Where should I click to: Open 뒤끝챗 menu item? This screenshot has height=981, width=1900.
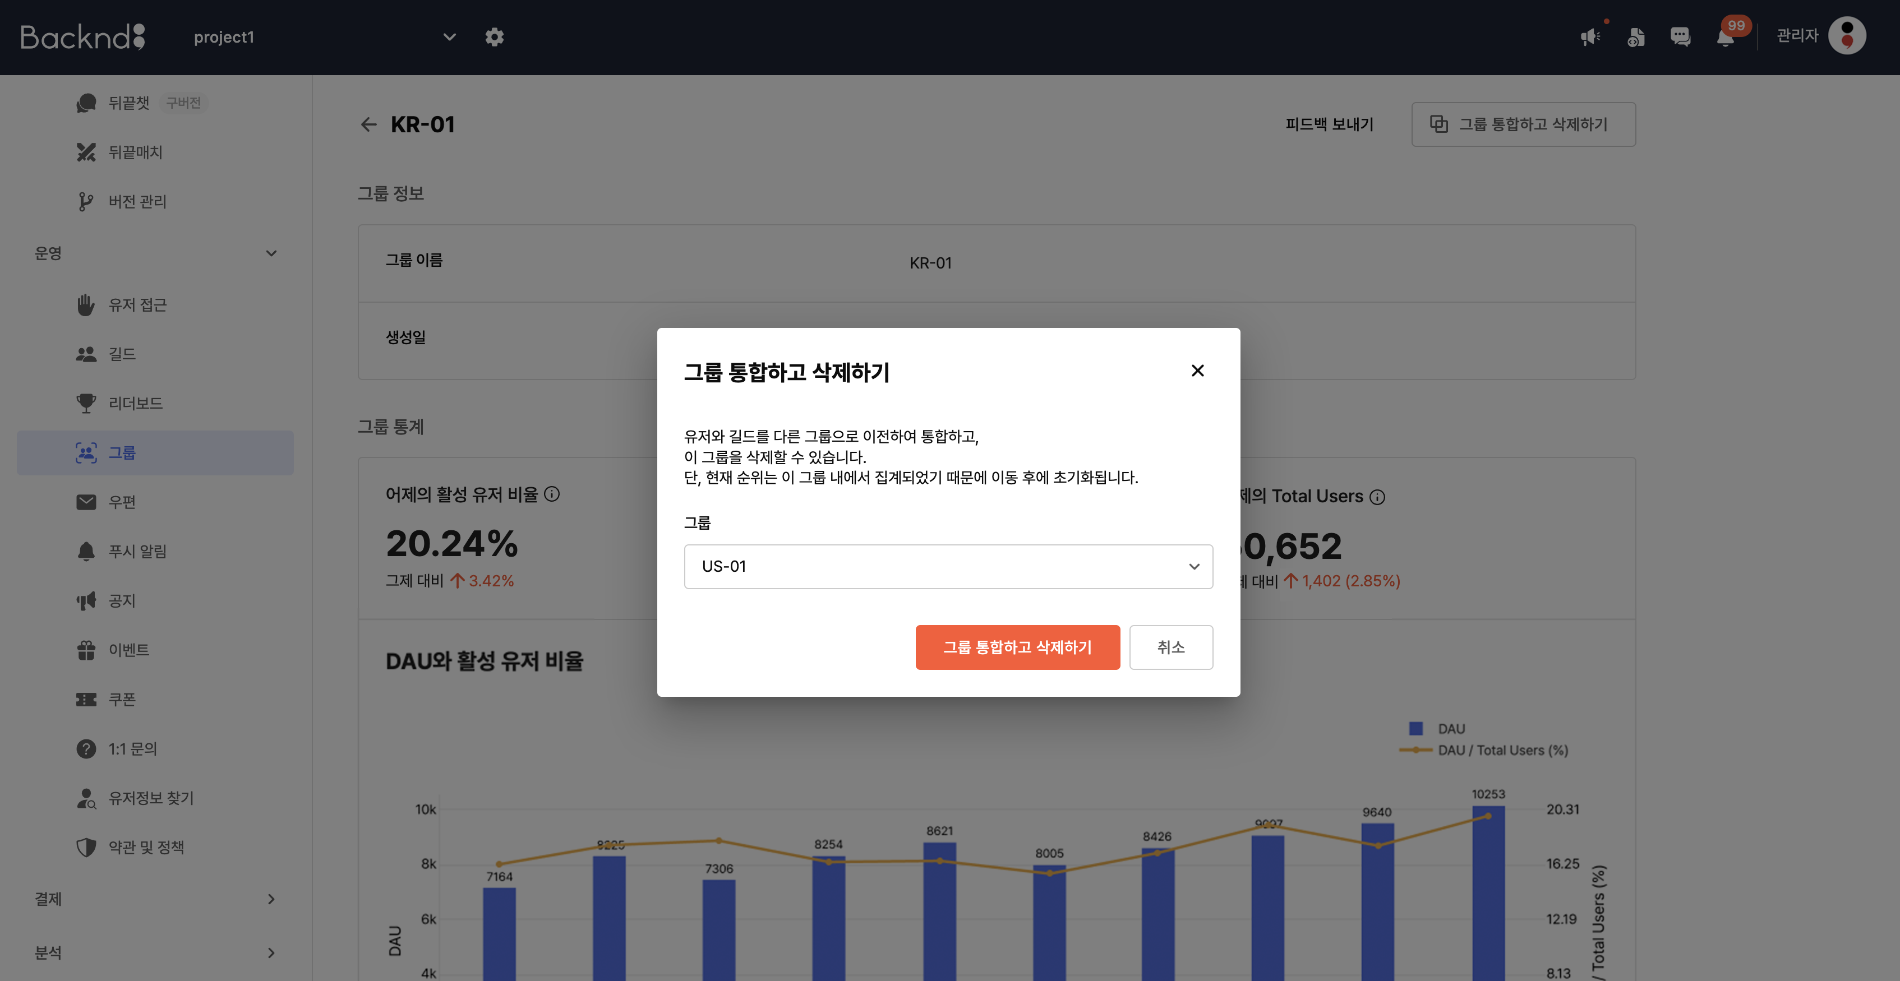[x=128, y=103]
